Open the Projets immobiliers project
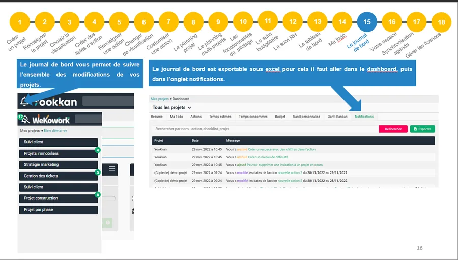The image size is (458, 260). click(x=59, y=153)
